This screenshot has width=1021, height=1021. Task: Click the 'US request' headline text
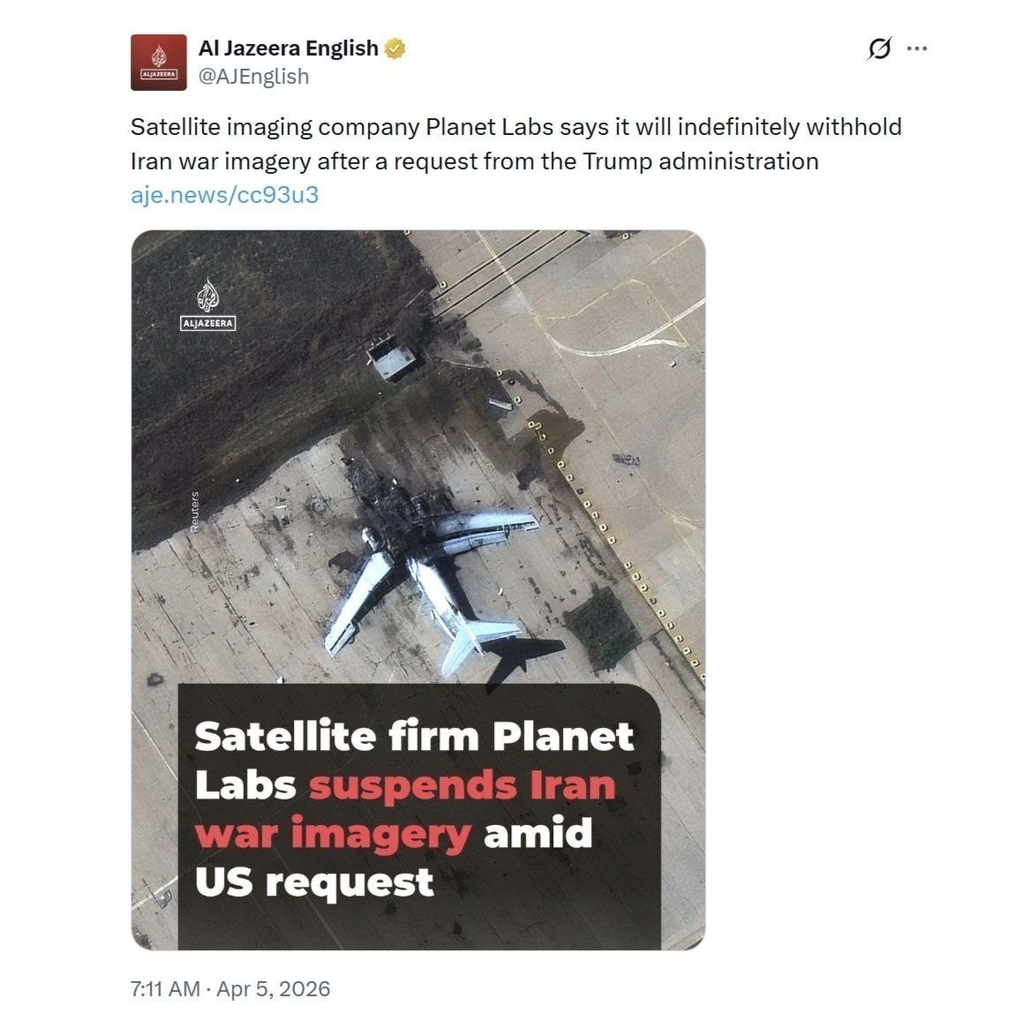(x=314, y=882)
